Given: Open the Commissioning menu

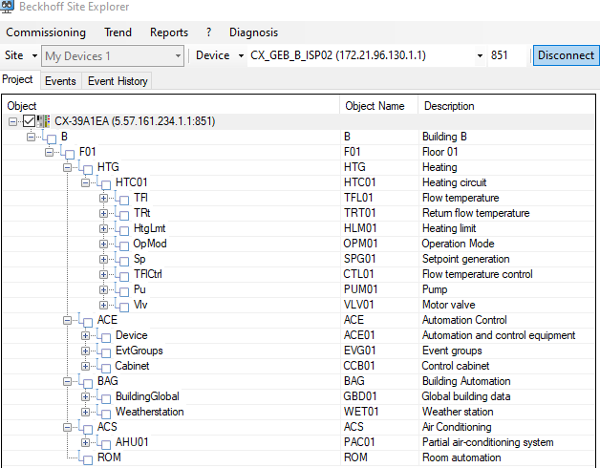Looking at the screenshot, I should coord(46,32).
